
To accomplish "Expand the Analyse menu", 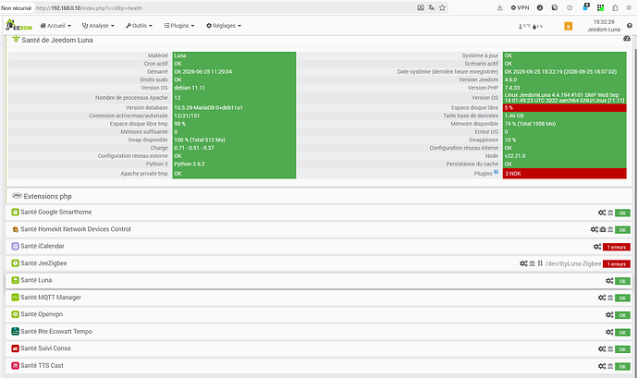I will (x=98, y=26).
